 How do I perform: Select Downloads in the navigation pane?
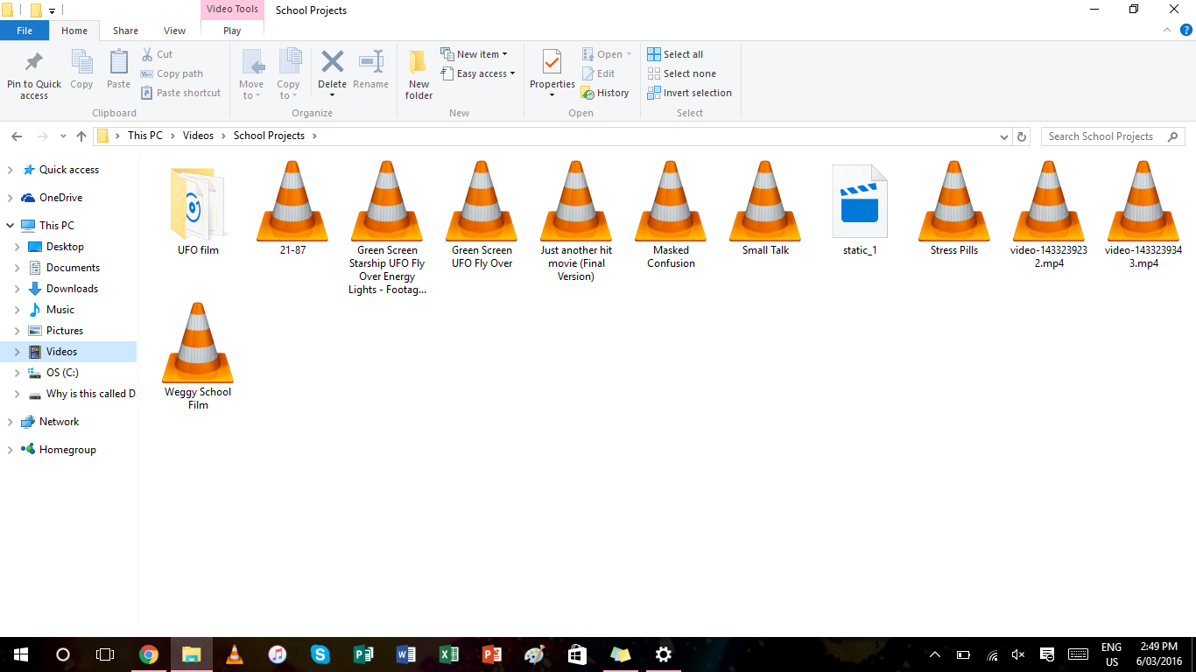(72, 289)
